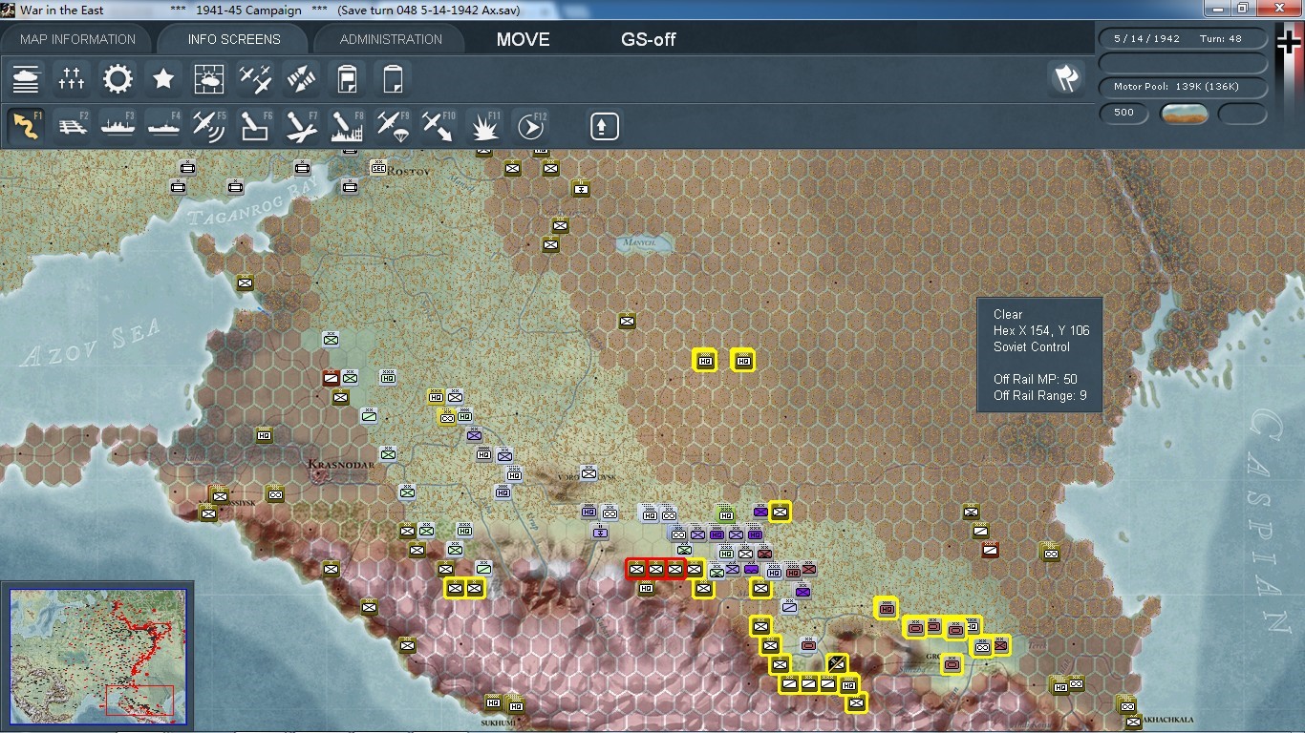Switch to the INFO SCREENS tab
Image resolution: width=1305 pixels, height=733 pixels.
[234, 39]
